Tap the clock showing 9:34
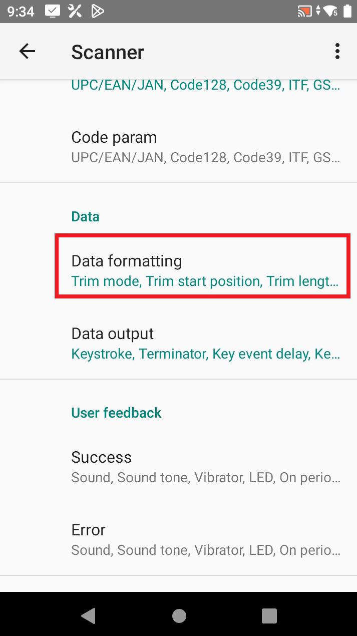The height and width of the screenshot is (636, 357). [x=21, y=11]
